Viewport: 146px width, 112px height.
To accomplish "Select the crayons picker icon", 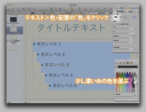I will 131,63.
